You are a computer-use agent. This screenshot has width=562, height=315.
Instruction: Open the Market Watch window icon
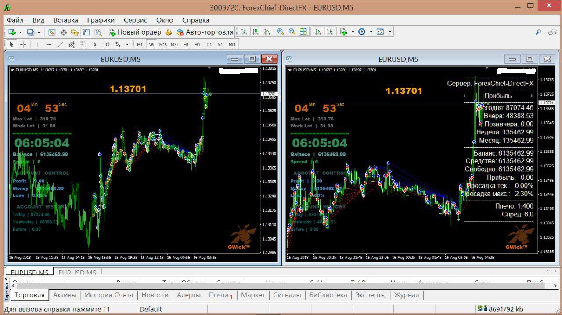pos(52,32)
